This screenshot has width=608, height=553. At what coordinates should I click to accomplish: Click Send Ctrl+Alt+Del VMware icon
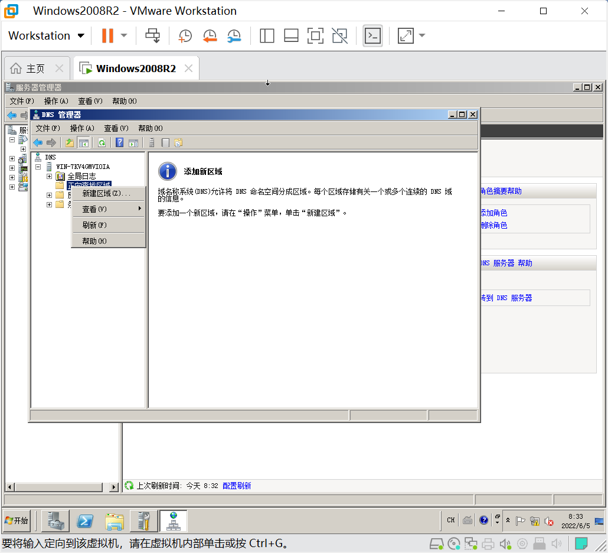click(152, 35)
